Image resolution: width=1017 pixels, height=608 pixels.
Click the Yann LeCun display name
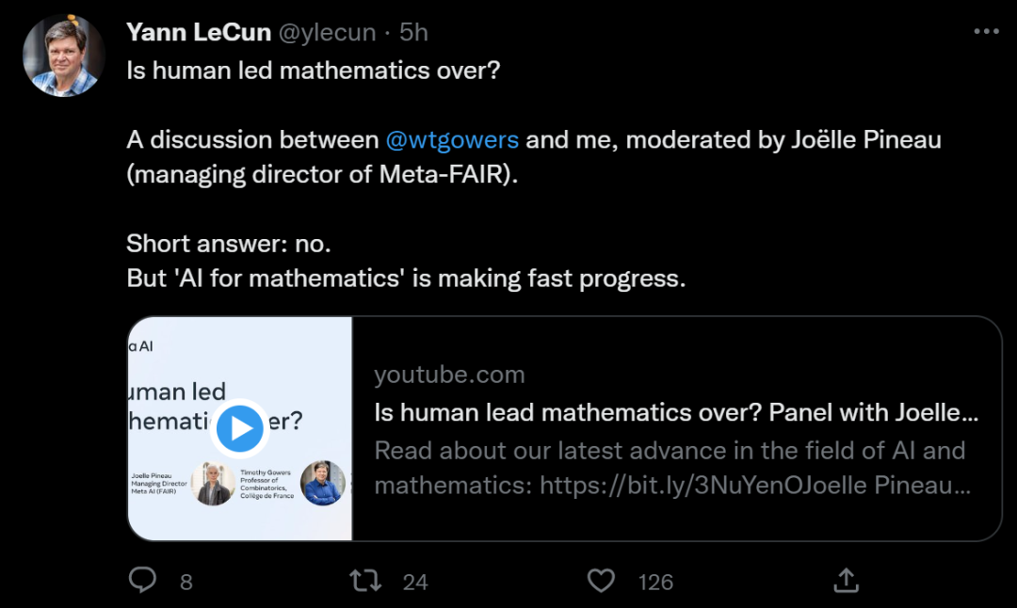(x=198, y=32)
